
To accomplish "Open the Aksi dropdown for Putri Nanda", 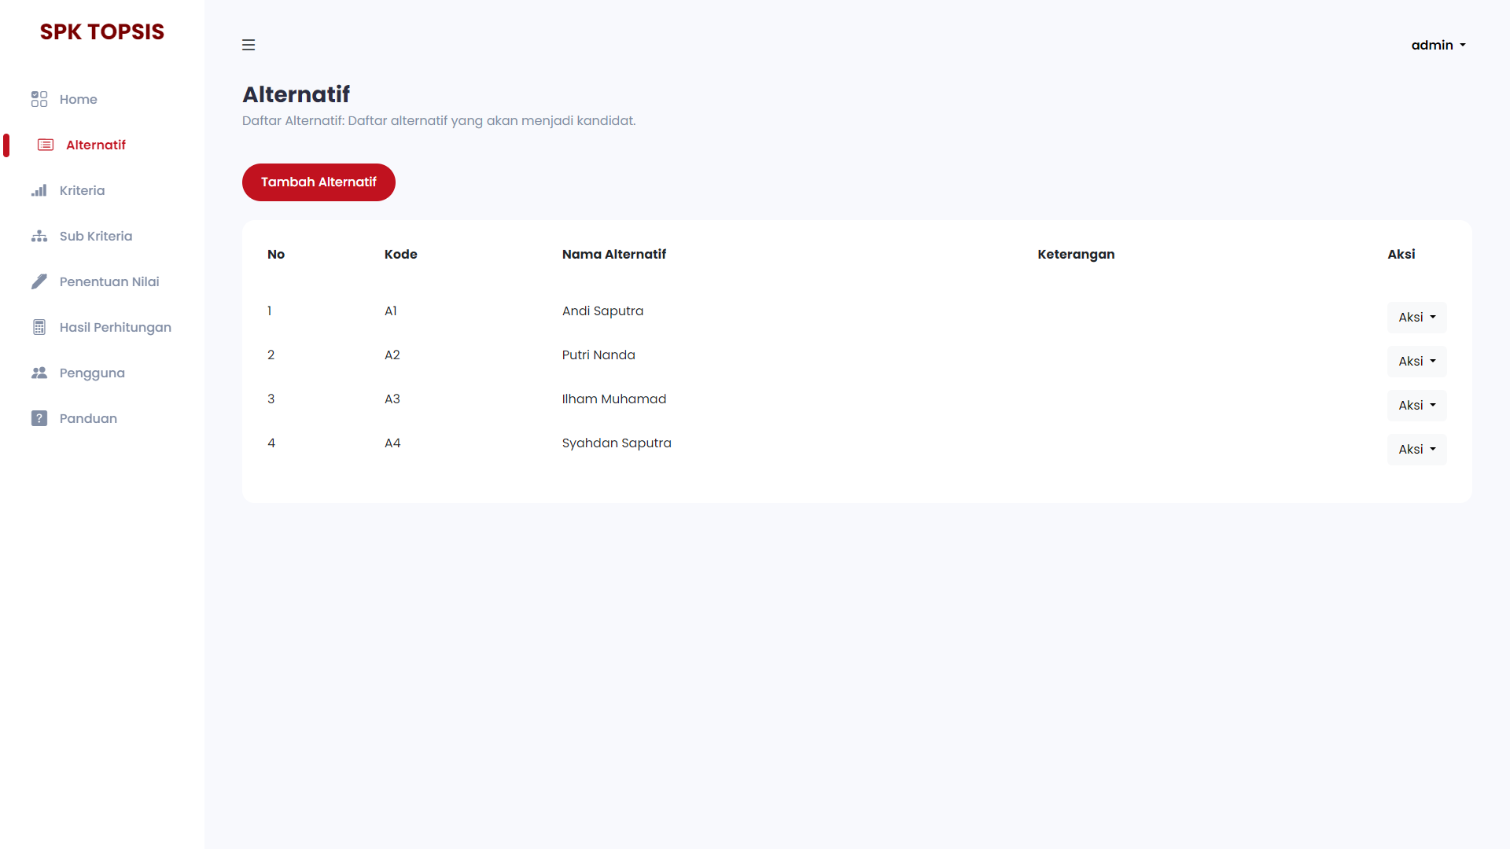I will pyautogui.click(x=1416, y=362).
